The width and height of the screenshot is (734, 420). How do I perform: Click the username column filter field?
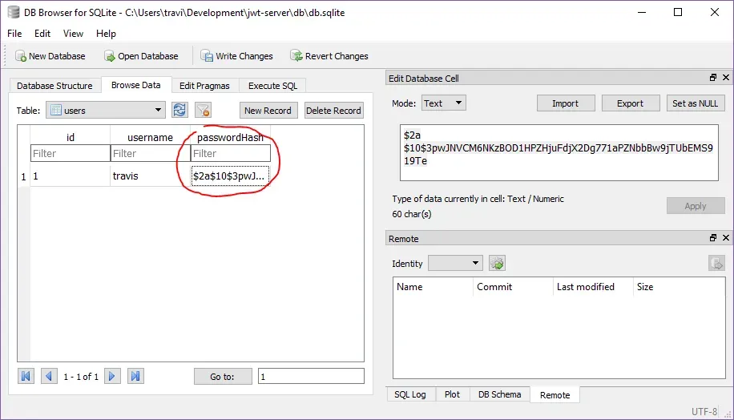coord(150,153)
